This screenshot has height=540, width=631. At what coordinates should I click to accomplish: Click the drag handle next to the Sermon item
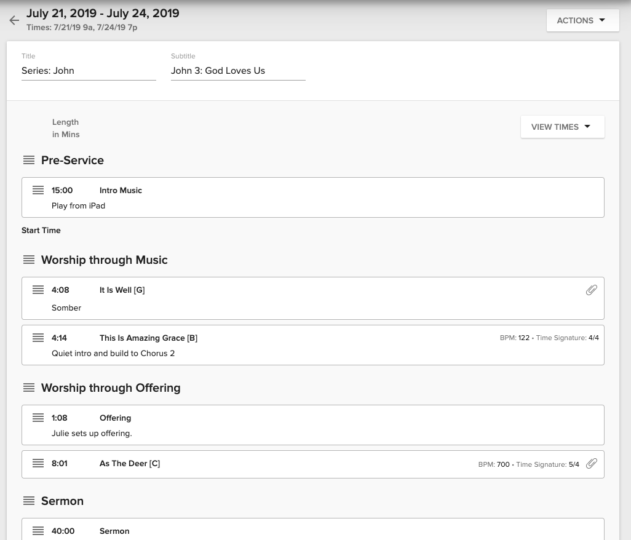pyautogui.click(x=38, y=530)
